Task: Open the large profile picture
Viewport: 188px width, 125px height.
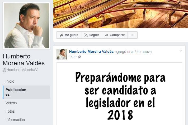Action: point(26,26)
